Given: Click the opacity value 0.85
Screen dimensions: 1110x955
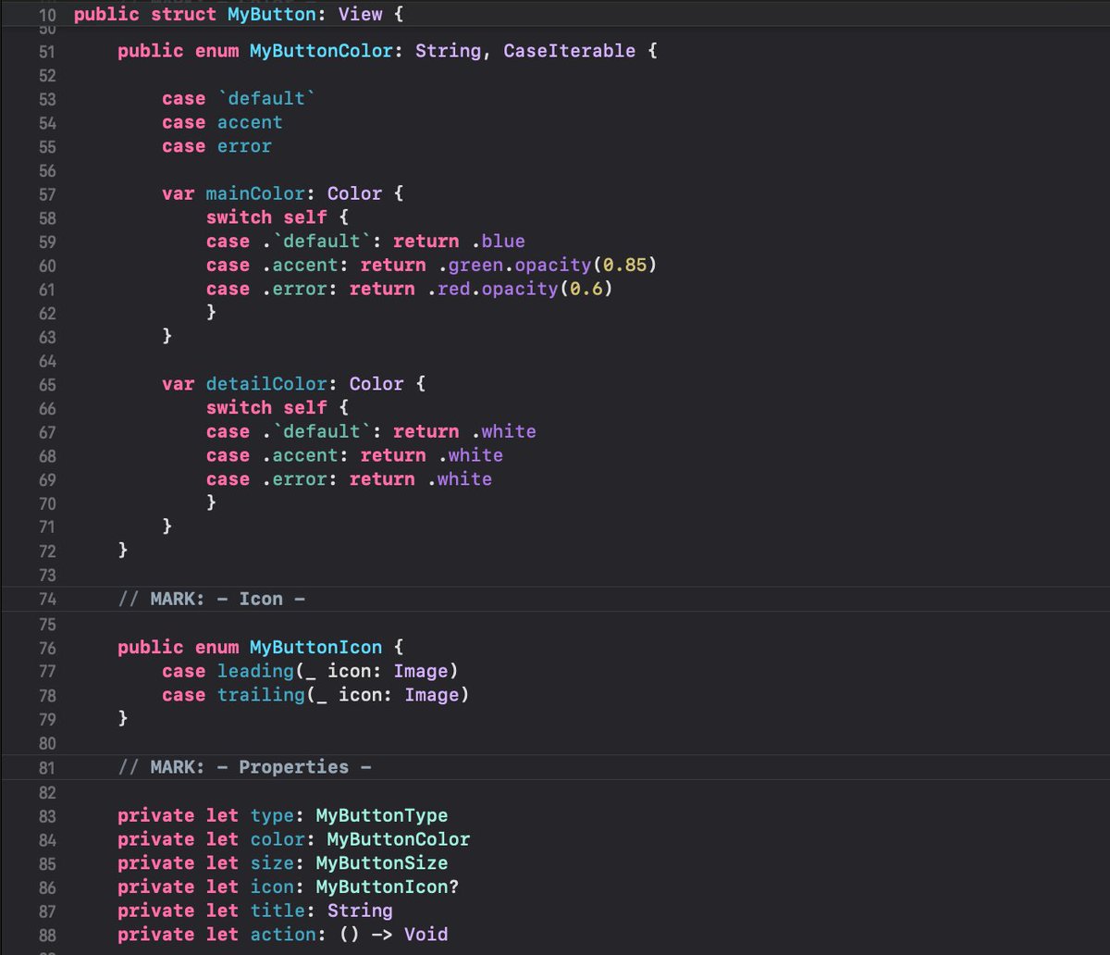Looking at the screenshot, I should pos(625,266).
